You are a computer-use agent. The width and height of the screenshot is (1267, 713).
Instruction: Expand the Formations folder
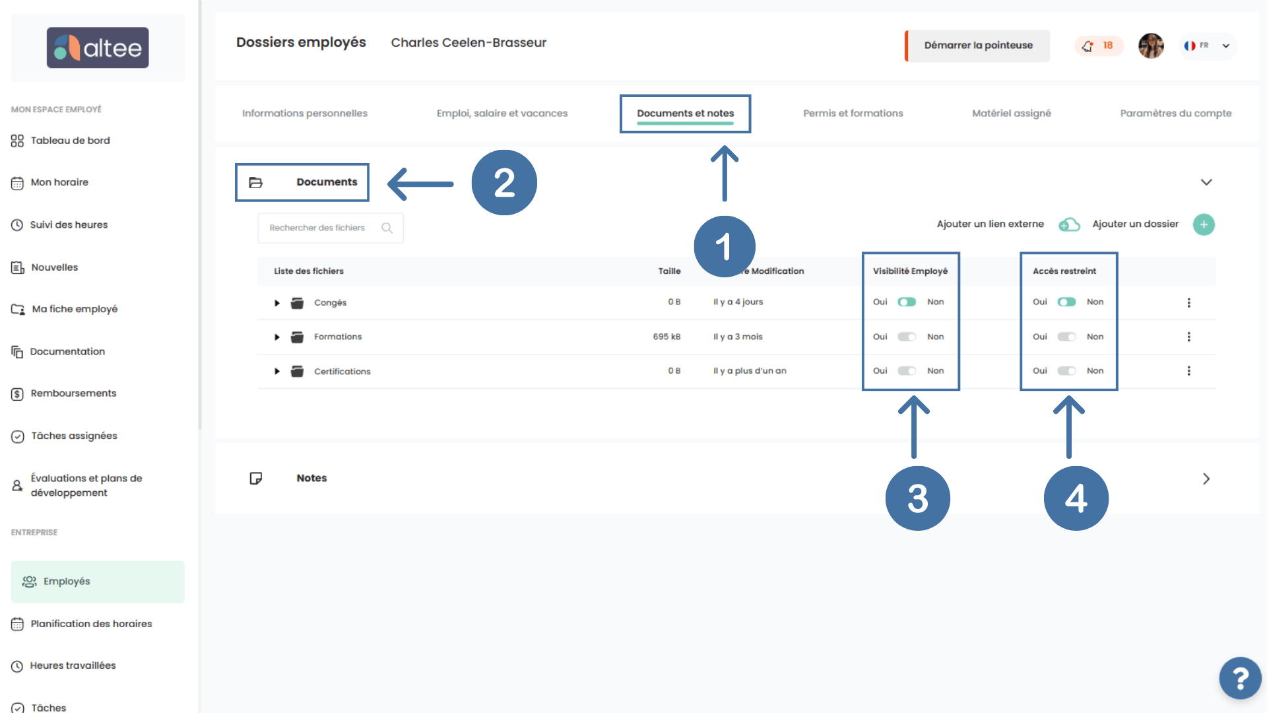point(277,337)
